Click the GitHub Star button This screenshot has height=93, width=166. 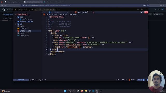(x=157, y=14)
